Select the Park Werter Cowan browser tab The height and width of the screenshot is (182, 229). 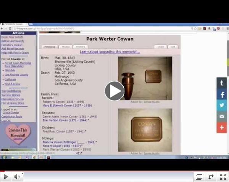pos(15,24)
